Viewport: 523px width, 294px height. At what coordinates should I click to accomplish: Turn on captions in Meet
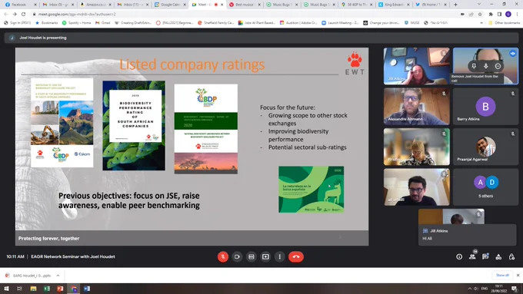(x=252, y=256)
